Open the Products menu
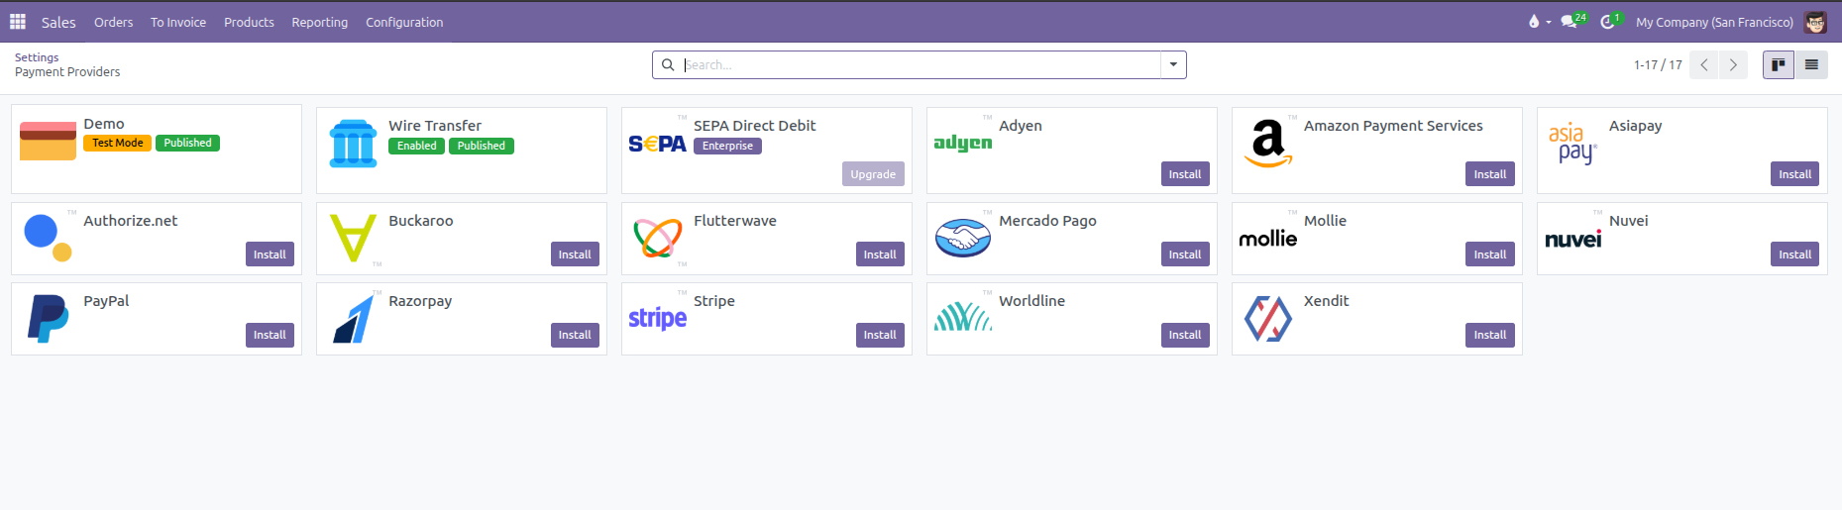This screenshot has height=510, width=1842. coord(249,22)
